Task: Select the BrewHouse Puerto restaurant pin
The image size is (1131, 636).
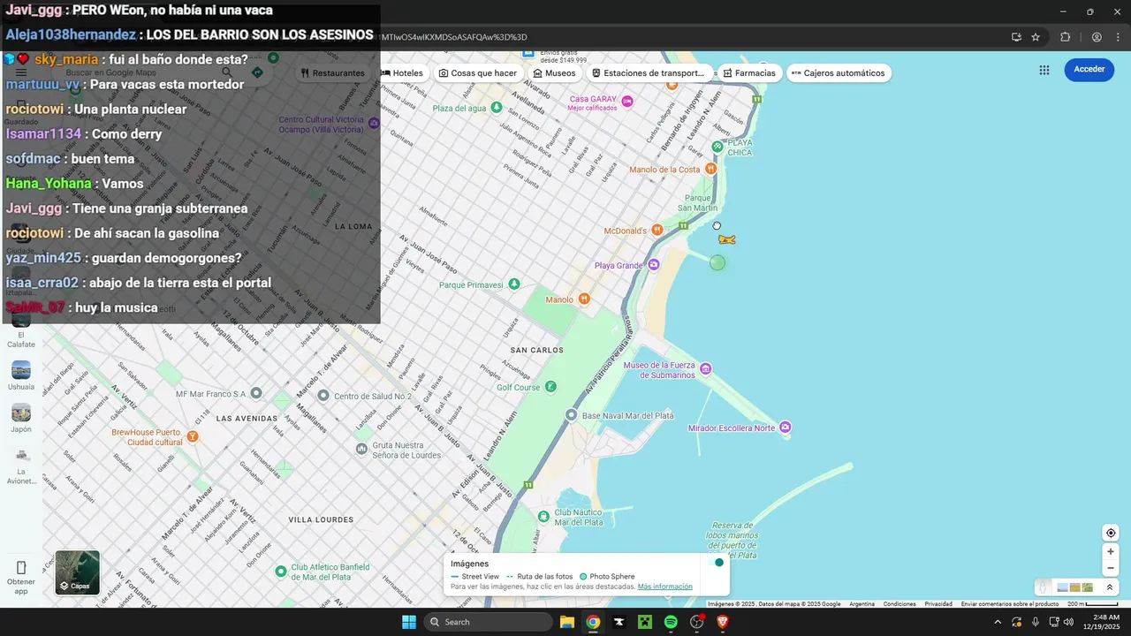Action: click(x=193, y=436)
